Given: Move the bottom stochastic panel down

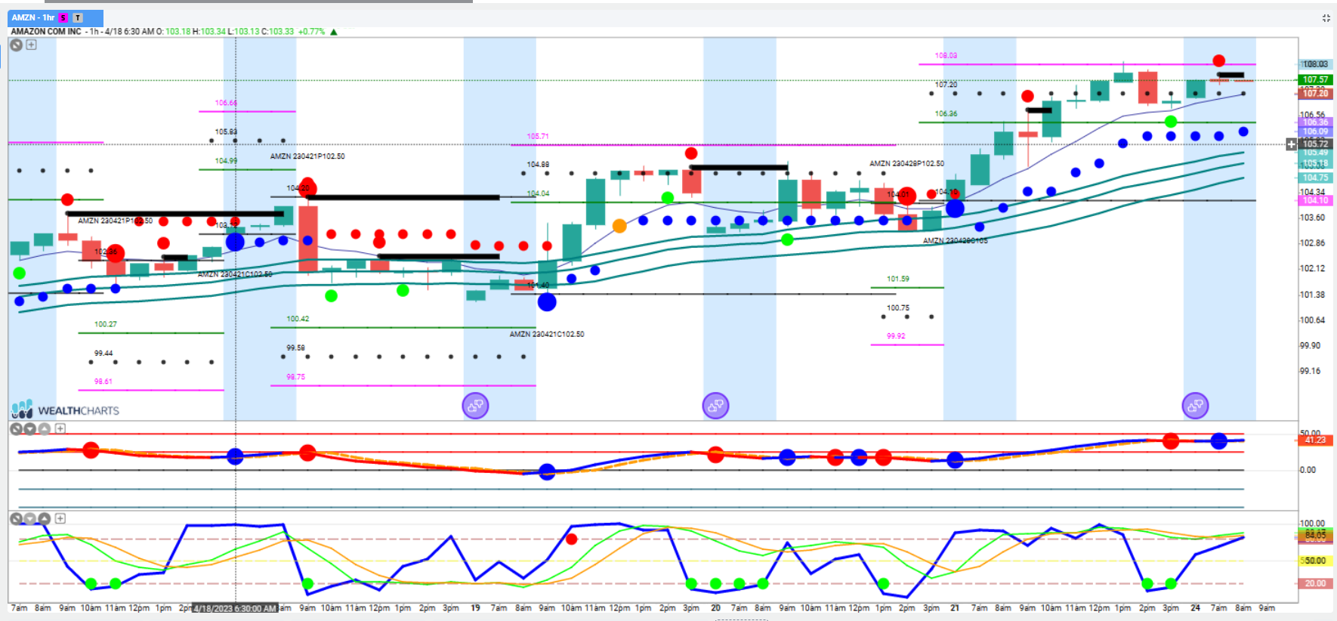Looking at the screenshot, I should (30, 519).
